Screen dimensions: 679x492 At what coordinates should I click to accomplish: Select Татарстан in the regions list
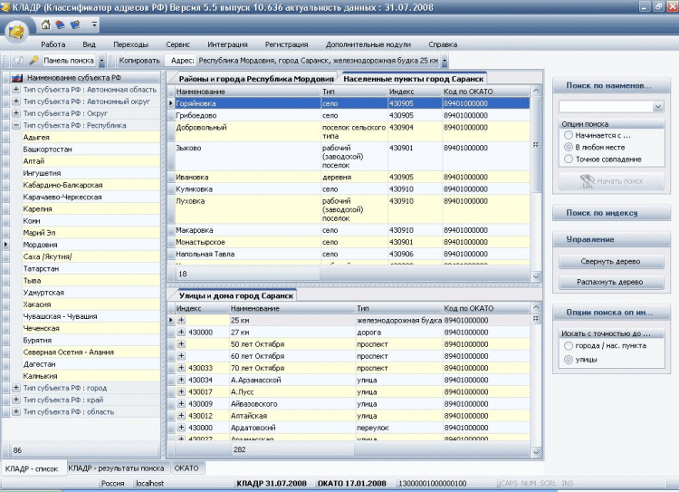point(42,268)
